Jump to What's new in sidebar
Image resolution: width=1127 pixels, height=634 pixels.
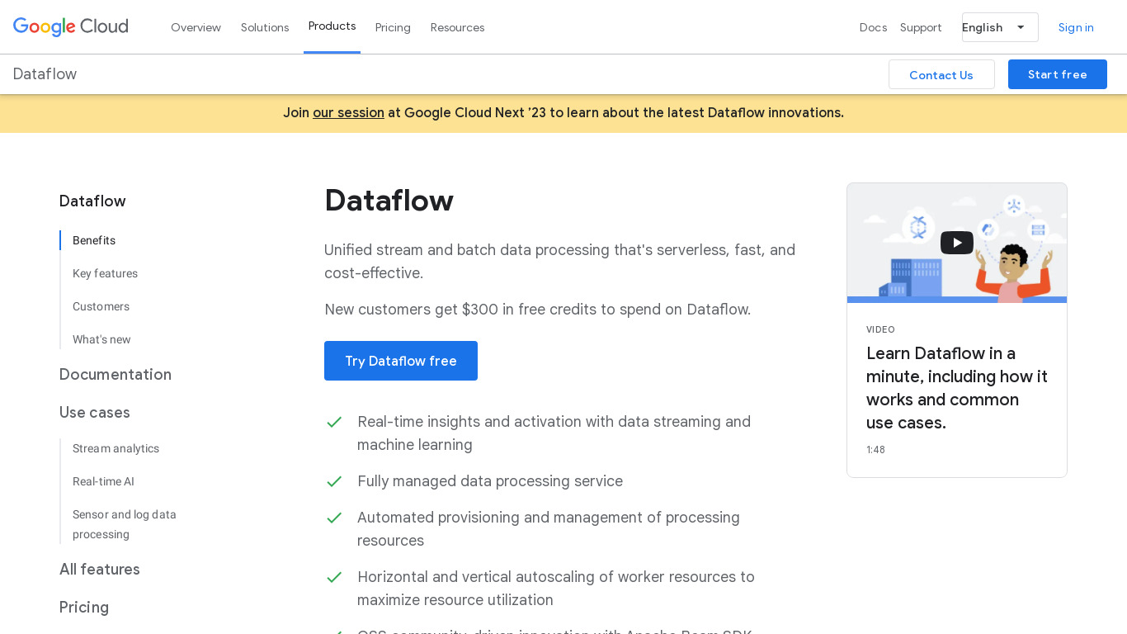101,339
